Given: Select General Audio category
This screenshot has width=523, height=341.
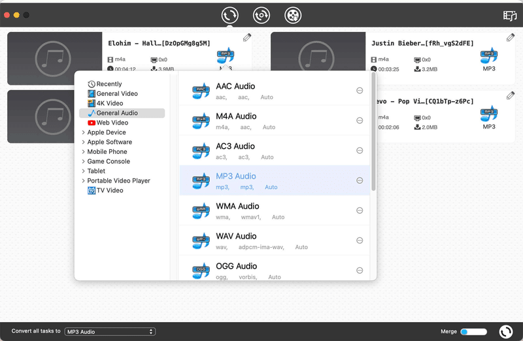Looking at the screenshot, I should pos(122,113).
